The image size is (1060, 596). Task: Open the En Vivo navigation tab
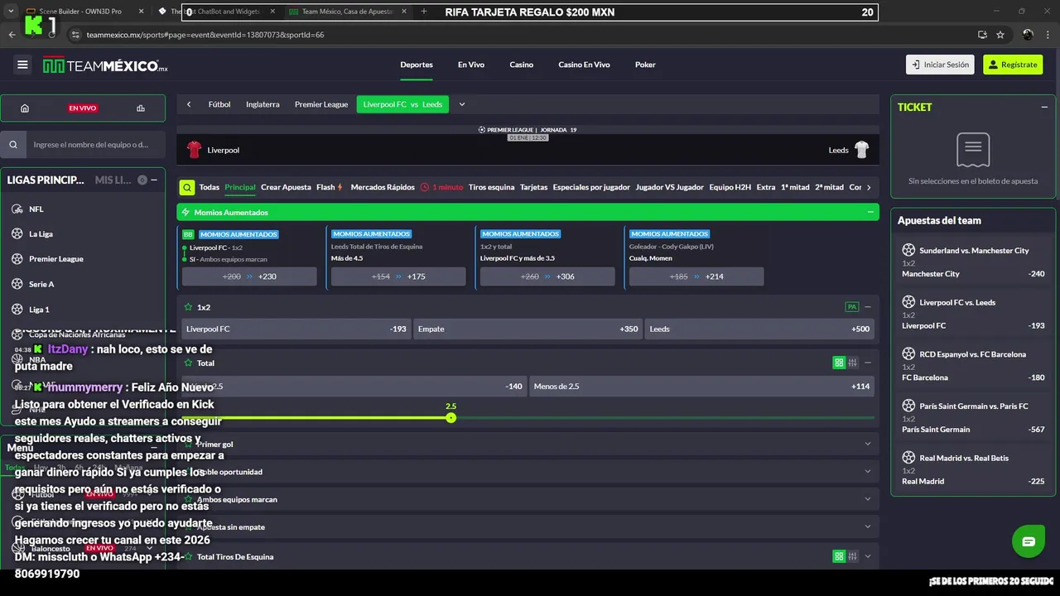coord(471,65)
